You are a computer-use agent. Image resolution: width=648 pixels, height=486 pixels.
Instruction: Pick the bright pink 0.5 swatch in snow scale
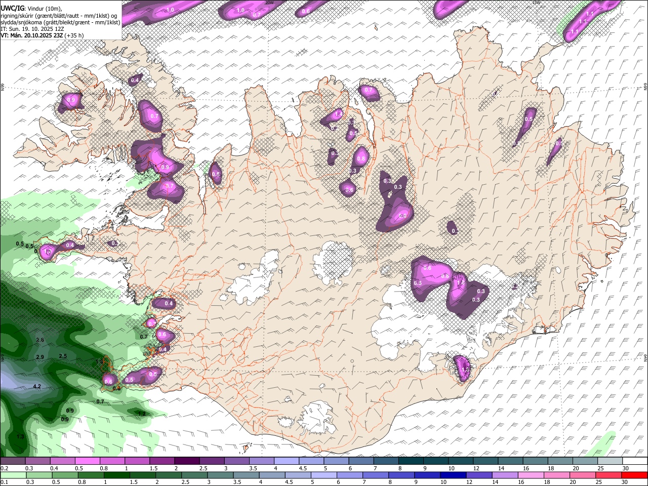point(87,461)
